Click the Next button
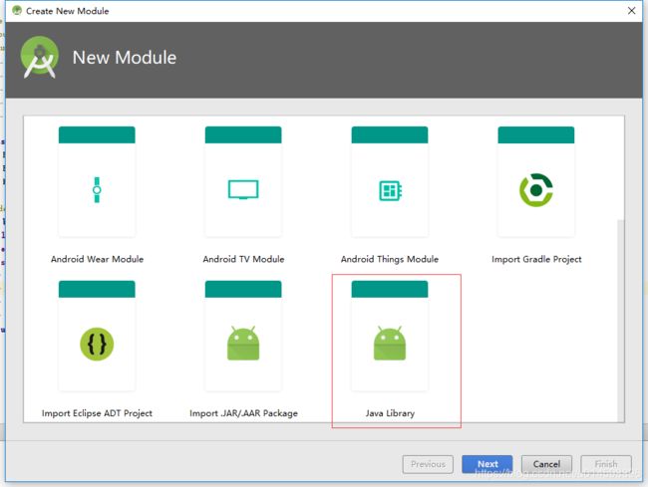 click(487, 464)
